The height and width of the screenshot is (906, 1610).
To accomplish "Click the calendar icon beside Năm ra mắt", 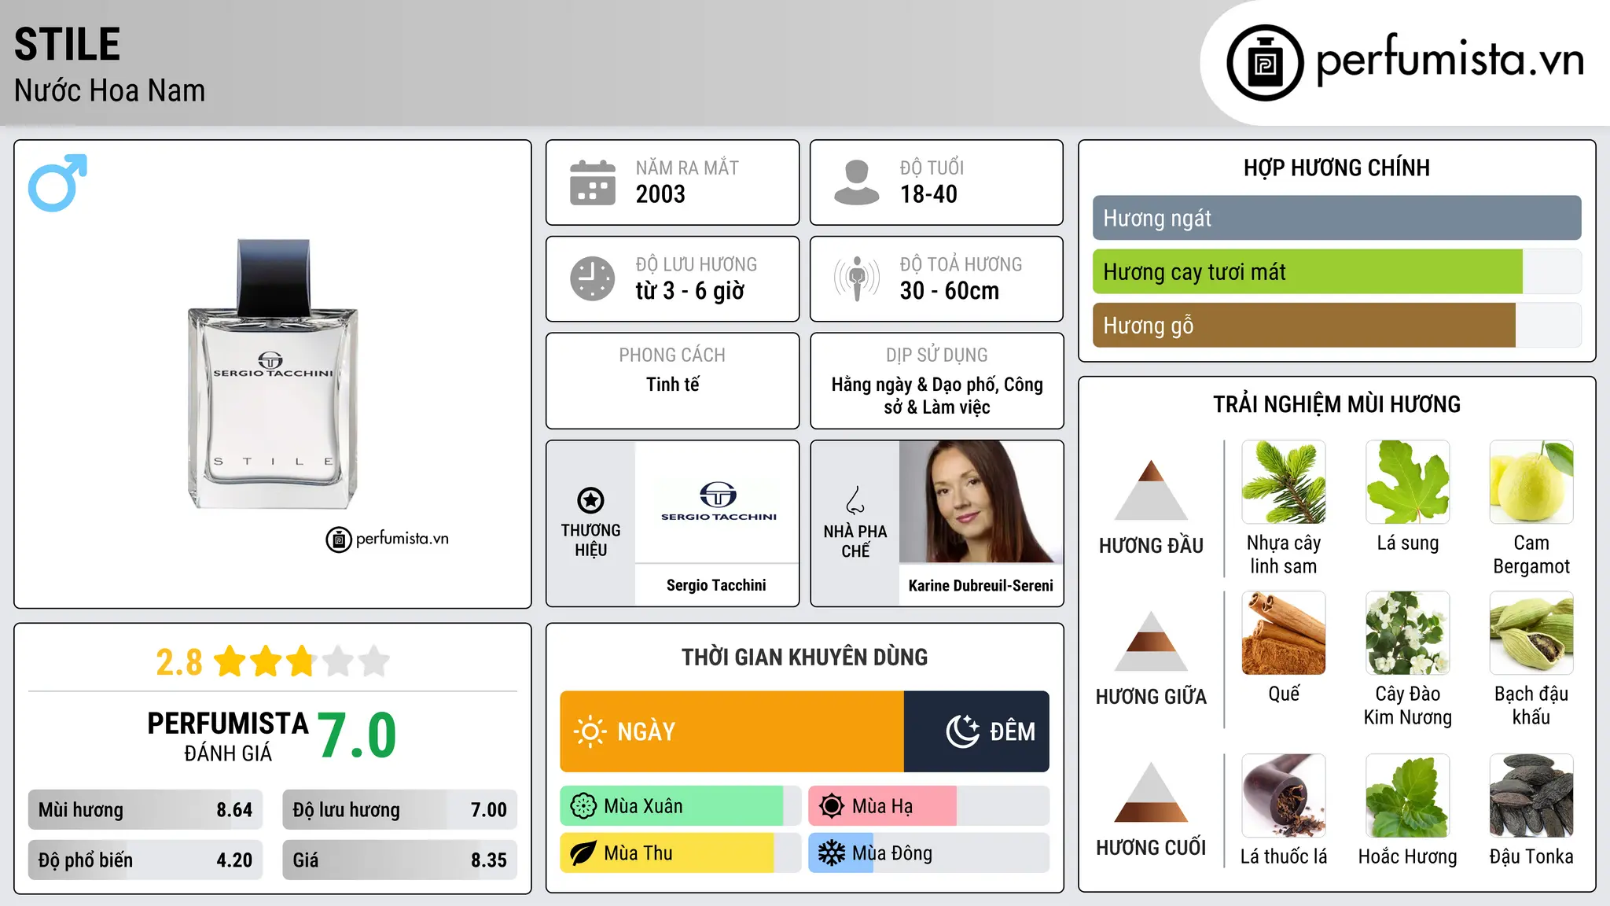I will 593,182.
